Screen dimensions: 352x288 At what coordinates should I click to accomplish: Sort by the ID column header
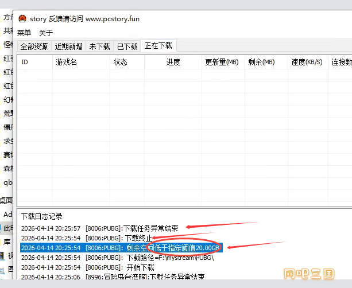35,62
